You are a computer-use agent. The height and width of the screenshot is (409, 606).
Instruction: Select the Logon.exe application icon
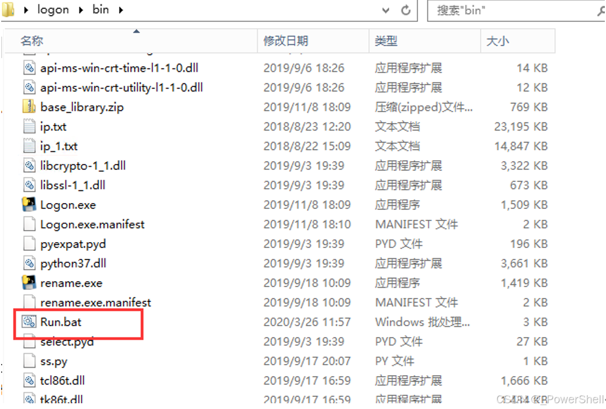coord(29,205)
